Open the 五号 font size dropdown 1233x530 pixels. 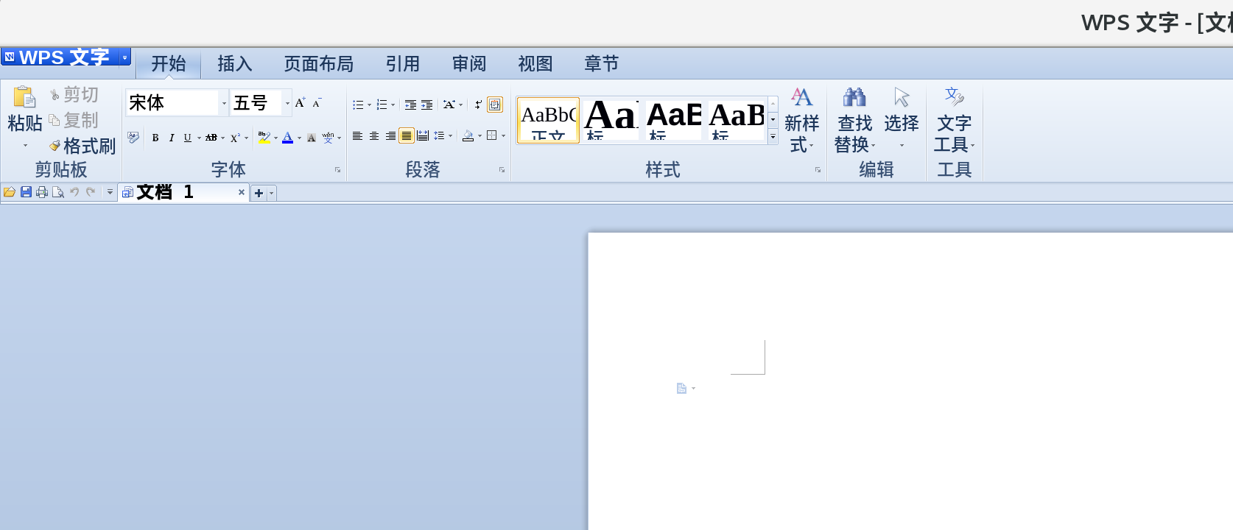click(x=287, y=103)
